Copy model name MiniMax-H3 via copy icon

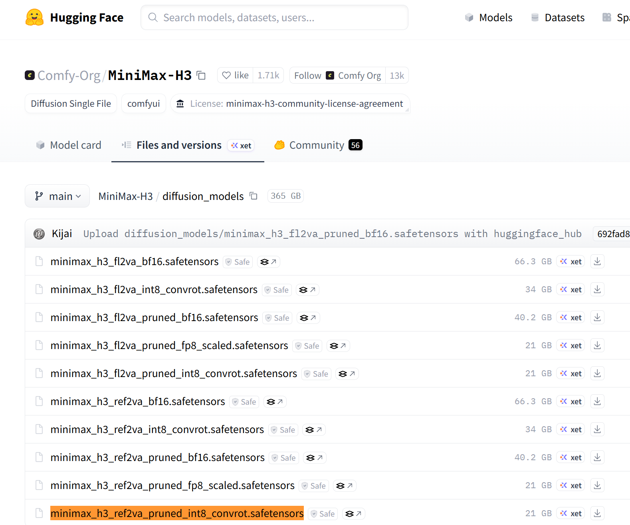202,76
